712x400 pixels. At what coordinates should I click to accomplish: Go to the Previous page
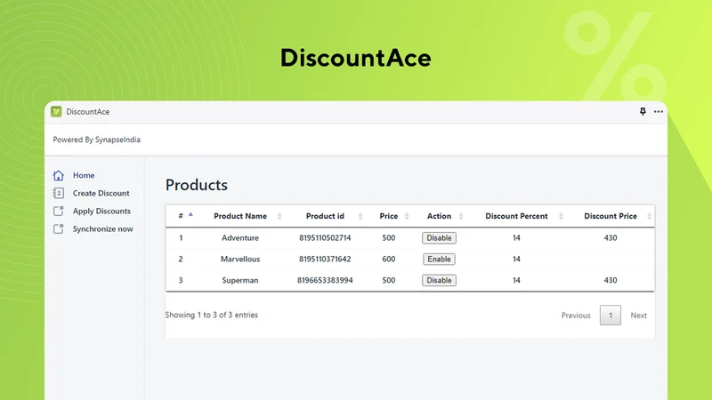(576, 316)
